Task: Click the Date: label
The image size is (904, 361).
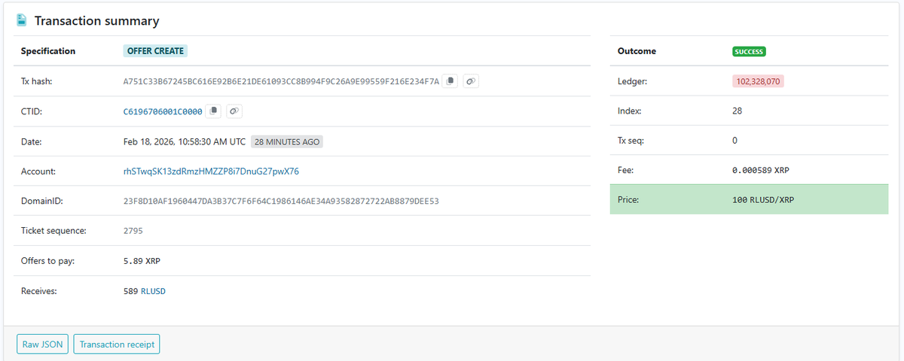Action: [31, 141]
